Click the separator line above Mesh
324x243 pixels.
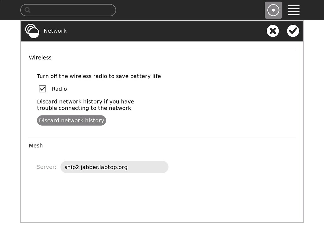(x=162, y=138)
